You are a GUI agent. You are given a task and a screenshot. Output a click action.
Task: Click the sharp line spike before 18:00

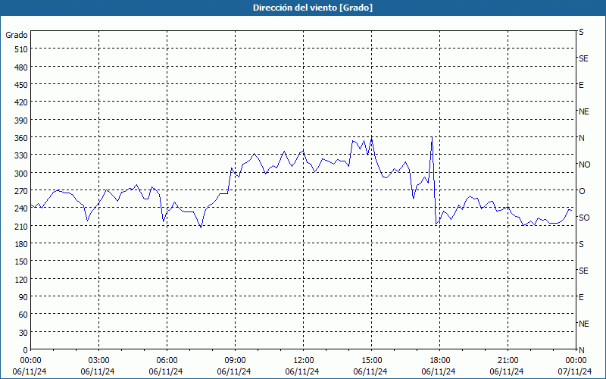[x=432, y=138]
